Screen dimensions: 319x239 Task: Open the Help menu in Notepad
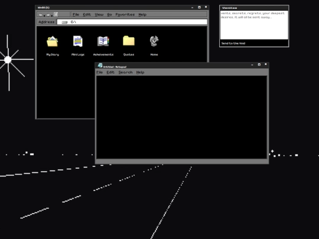pyautogui.click(x=140, y=72)
